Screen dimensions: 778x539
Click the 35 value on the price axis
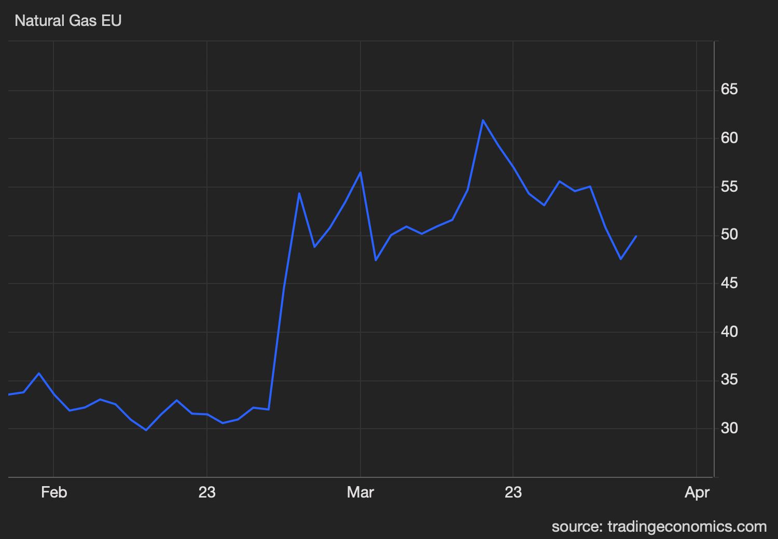pos(729,380)
